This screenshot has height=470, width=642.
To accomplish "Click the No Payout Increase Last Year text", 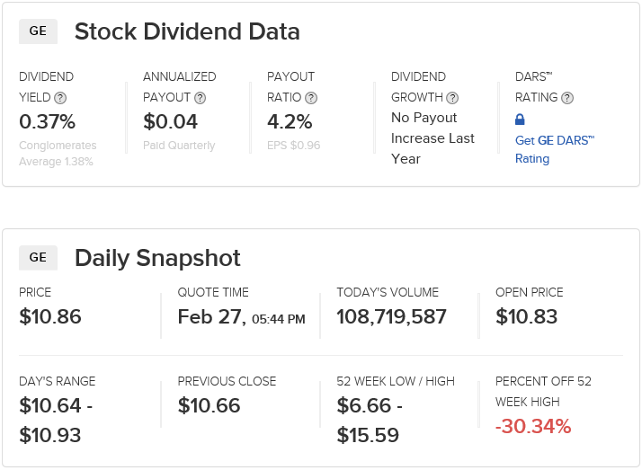I will [432, 137].
